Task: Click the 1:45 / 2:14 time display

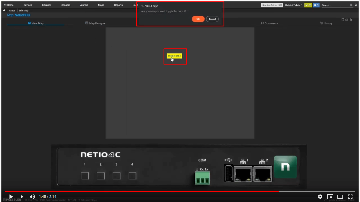Action: (48, 197)
